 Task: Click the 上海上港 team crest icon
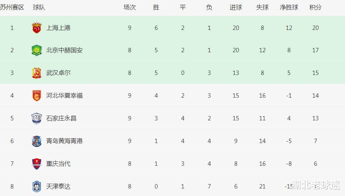(x=36, y=28)
